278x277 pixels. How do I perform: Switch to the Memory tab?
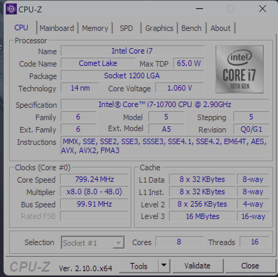click(x=95, y=28)
